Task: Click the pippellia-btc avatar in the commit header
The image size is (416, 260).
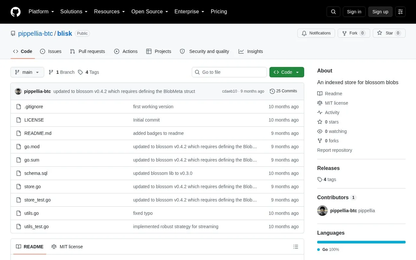Action: click(x=18, y=91)
